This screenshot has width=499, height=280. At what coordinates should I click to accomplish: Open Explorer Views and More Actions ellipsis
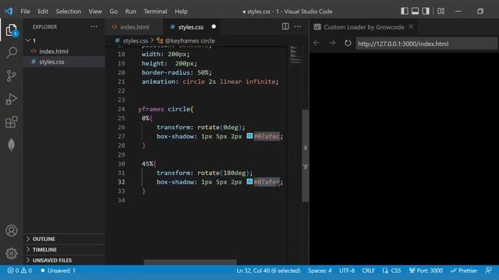(94, 26)
